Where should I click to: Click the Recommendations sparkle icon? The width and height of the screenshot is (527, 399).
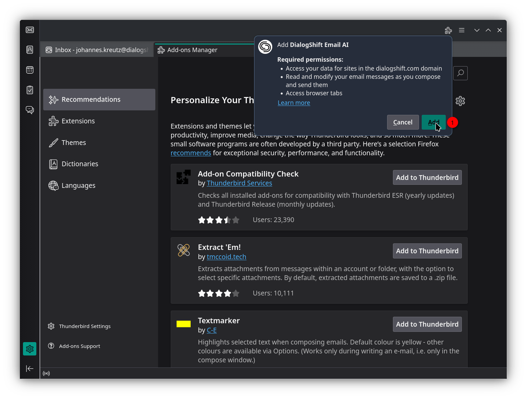pos(53,99)
